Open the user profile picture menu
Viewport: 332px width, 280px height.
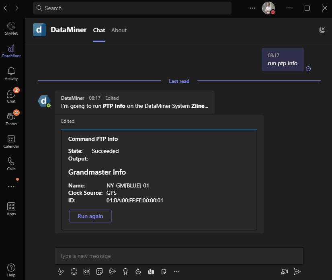pos(268,8)
